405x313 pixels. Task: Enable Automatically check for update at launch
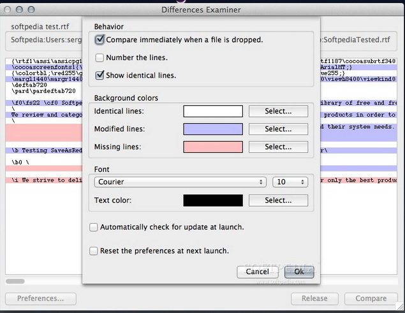coord(93,227)
